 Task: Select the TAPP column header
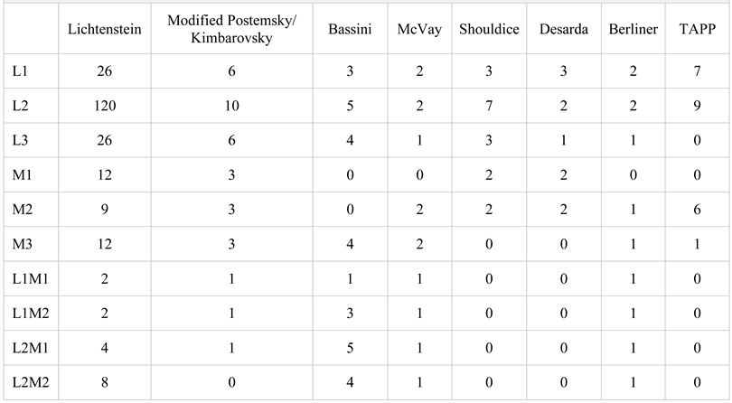coord(699,30)
